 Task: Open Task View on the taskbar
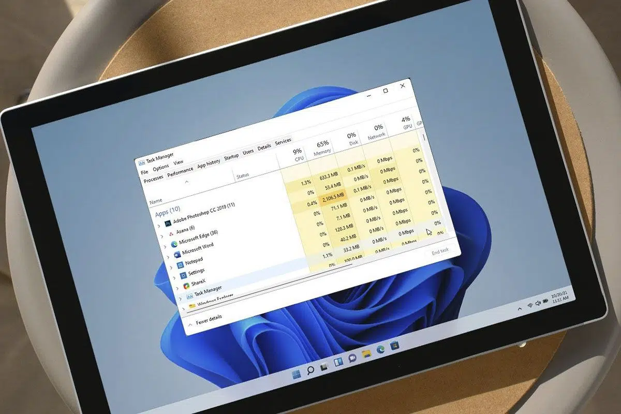click(324, 367)
